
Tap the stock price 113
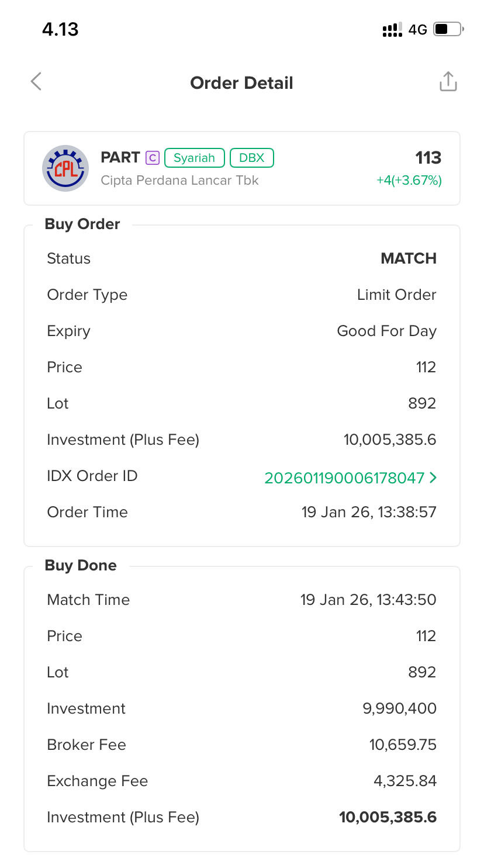point(428,158)
